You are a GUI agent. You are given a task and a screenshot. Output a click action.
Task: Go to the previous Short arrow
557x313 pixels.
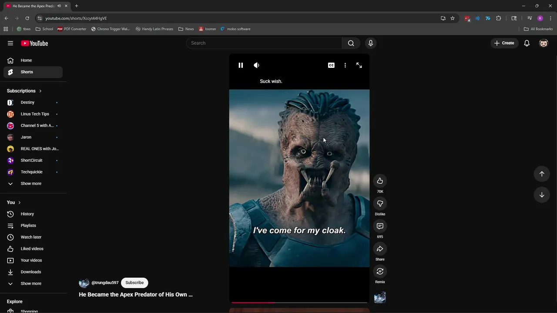coord(542,174)
